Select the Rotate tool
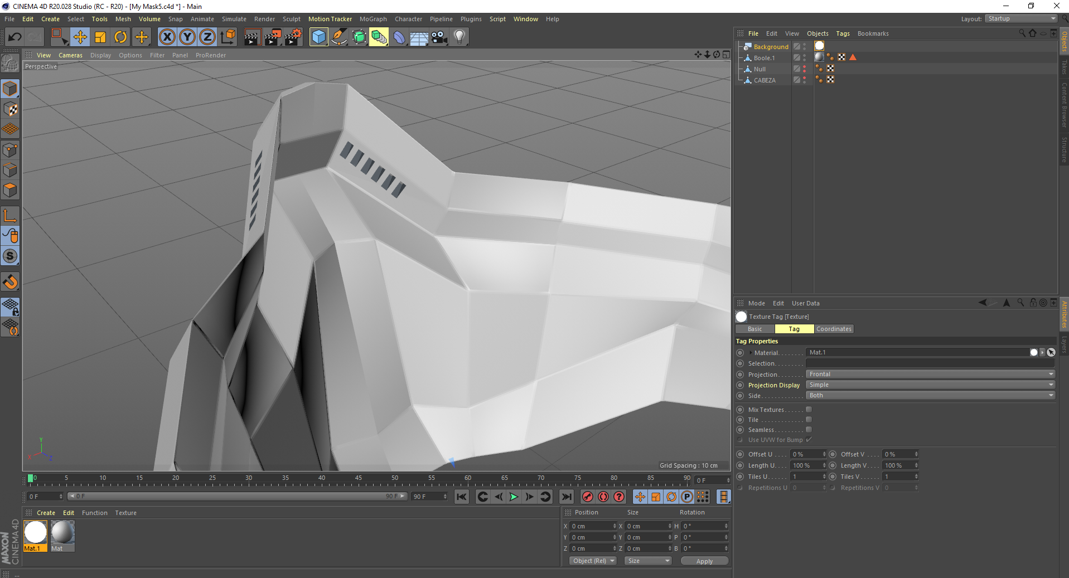 click(120, 37)
